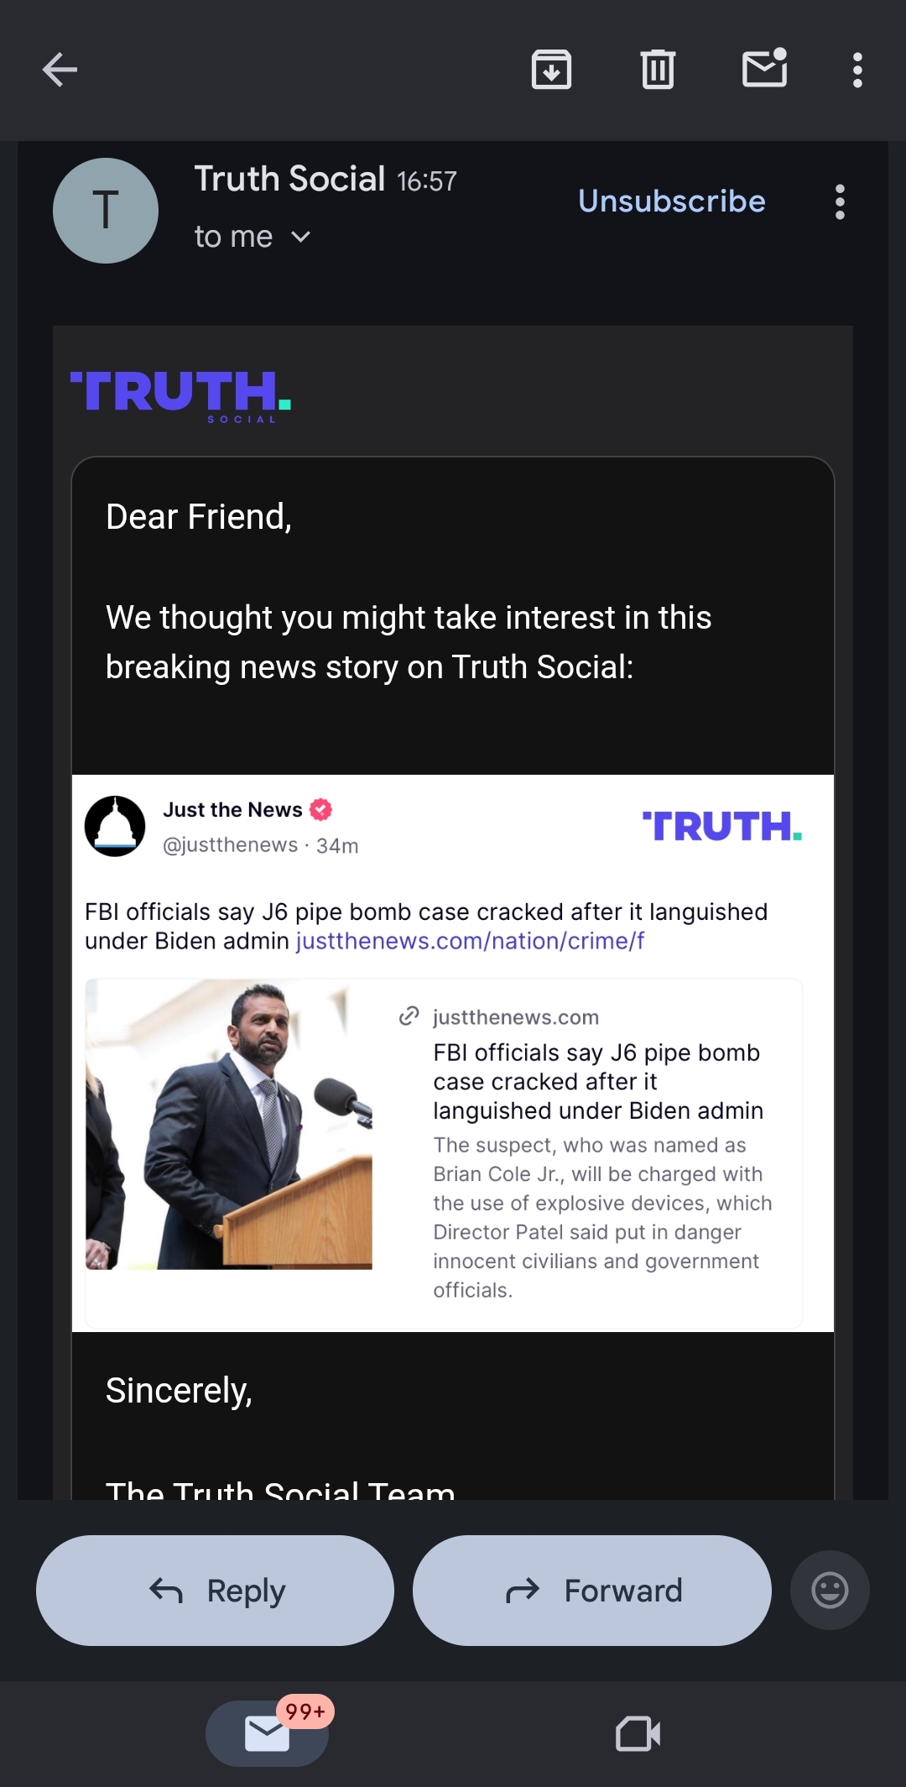
Task: Archive this email
Action: tap(551, 70)
